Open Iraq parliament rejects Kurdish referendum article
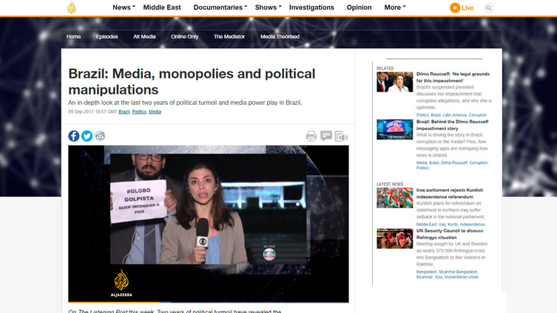 450,193
